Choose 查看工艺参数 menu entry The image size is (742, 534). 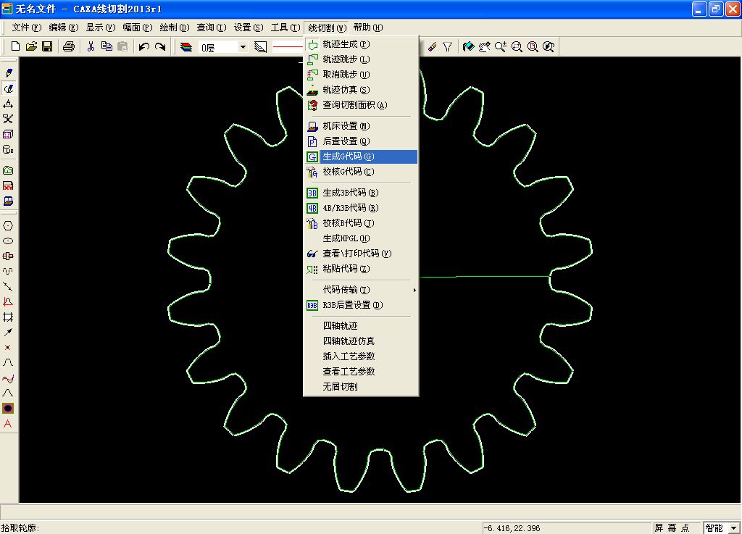pyautogui.click(x=361, y=371)
